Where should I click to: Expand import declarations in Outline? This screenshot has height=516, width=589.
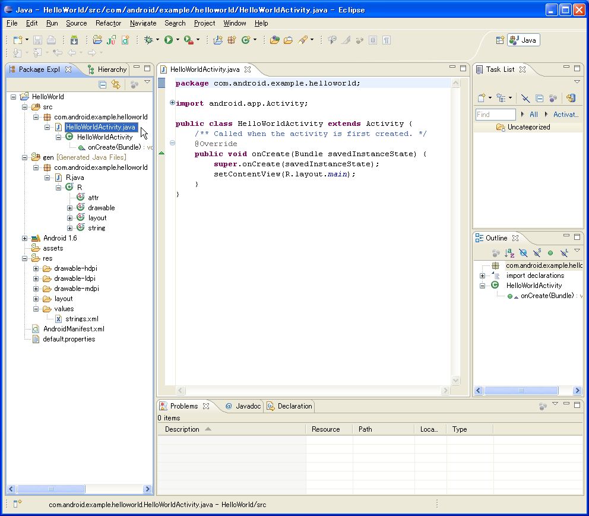482,276
